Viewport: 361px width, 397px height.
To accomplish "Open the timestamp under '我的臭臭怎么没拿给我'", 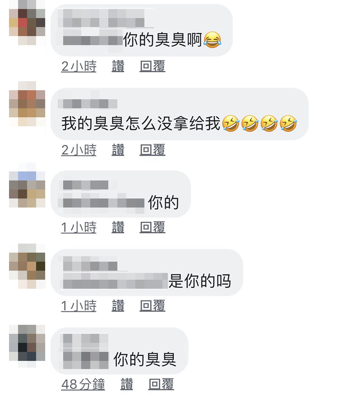I will pyautogui.click(x=79, y=150).
